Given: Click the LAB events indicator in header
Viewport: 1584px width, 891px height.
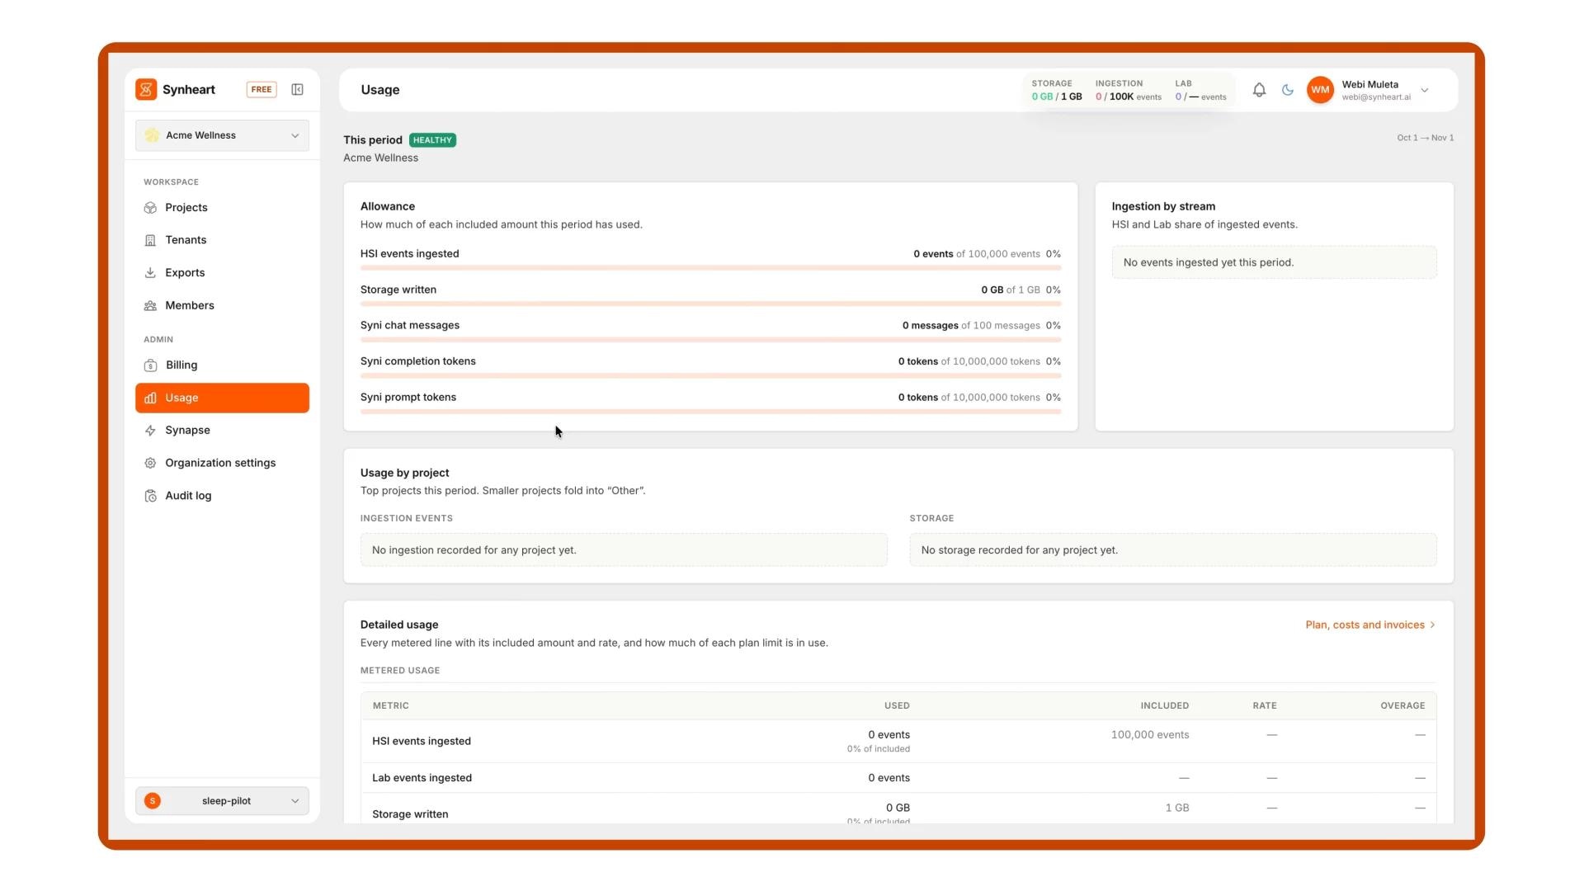Looking at the screenshot, I should point(1200,90).
